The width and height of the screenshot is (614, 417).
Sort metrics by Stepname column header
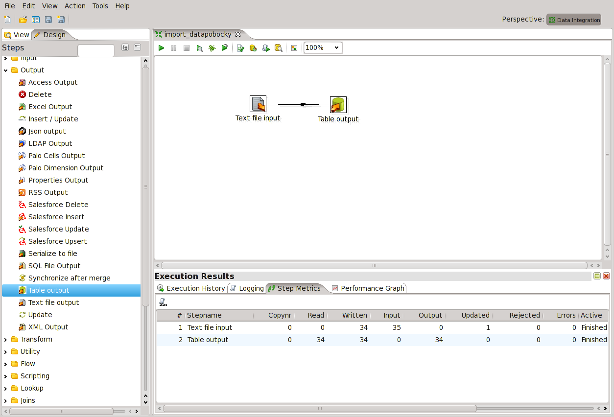point(219,315)
